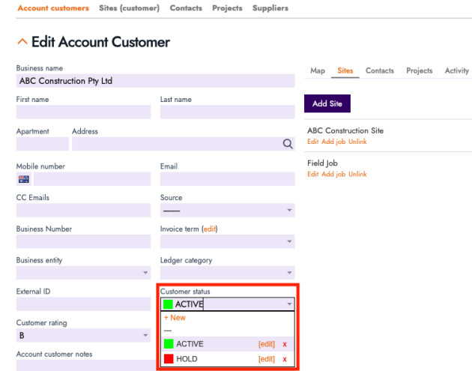Image resolution: width=472 pixels, height=371 pixels.
Task: Click the + New status option
Action: click(175, 318)
